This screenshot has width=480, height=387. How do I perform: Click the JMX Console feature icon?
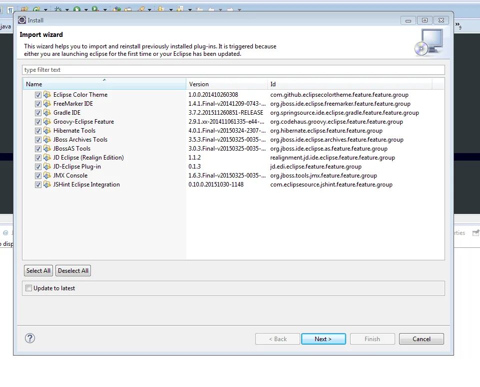47,176
